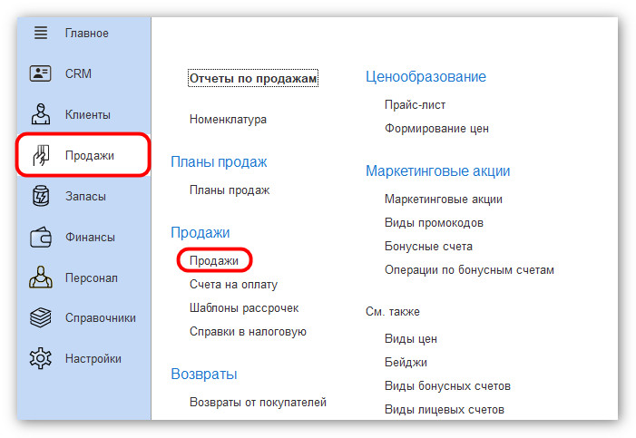636x438 pixels.
Task: Click the См. также heading
Action: tap(393, 311)
